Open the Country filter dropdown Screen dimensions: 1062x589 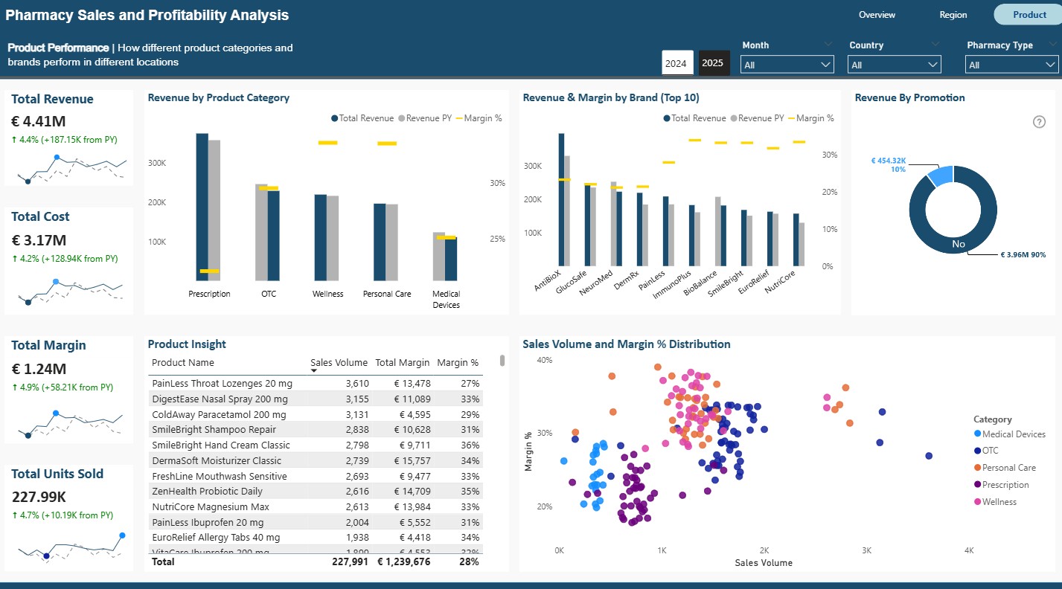895,65
